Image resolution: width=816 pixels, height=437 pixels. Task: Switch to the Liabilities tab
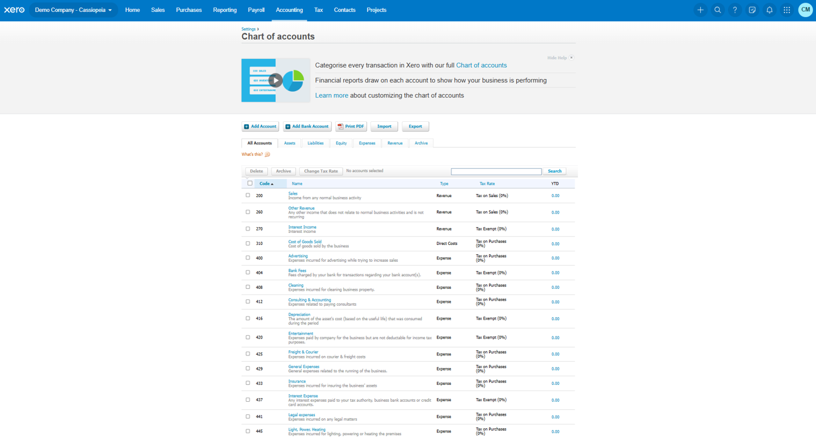316,143
